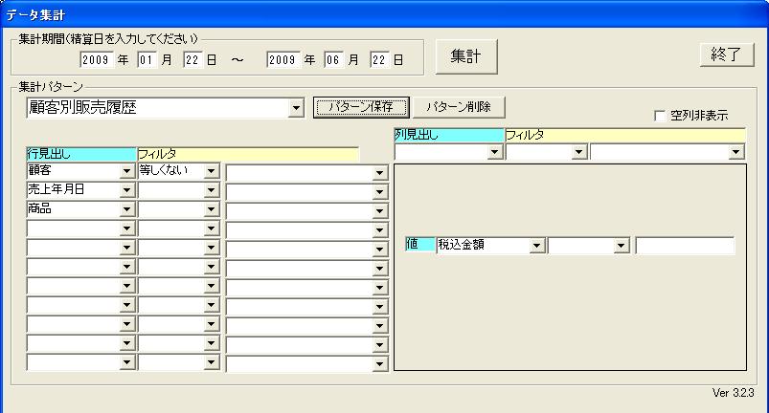Expand the 売上年月日 row heading dropdown

126,190
